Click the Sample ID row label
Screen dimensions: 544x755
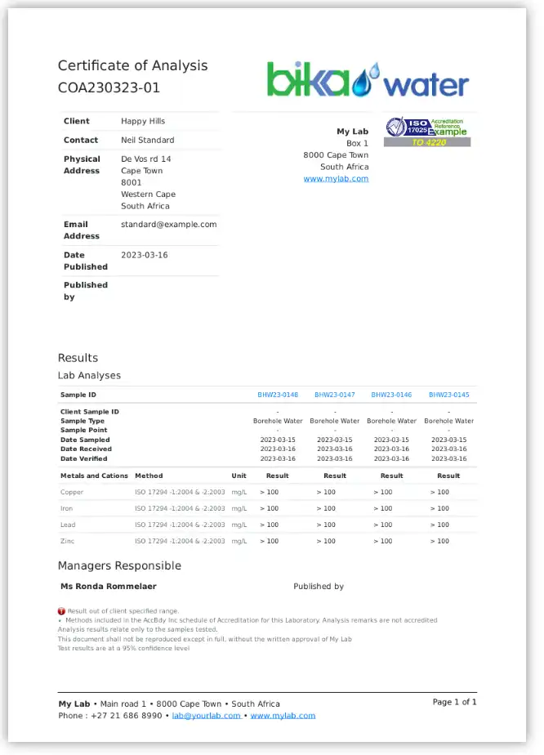78,395
